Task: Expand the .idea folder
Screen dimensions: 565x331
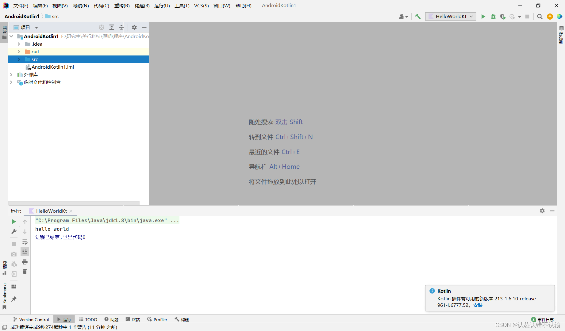Action: tap(19, 44)
